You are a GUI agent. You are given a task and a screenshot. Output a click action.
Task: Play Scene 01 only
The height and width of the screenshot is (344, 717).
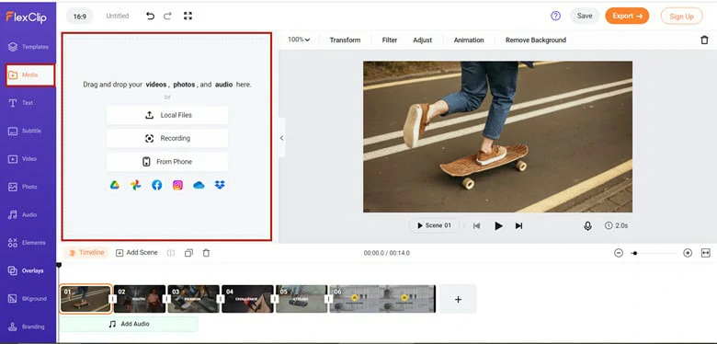pos(434,225)
